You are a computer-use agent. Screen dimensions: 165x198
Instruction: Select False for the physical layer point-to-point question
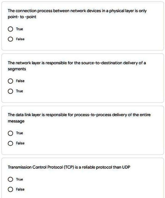click(x=11, y=39)
